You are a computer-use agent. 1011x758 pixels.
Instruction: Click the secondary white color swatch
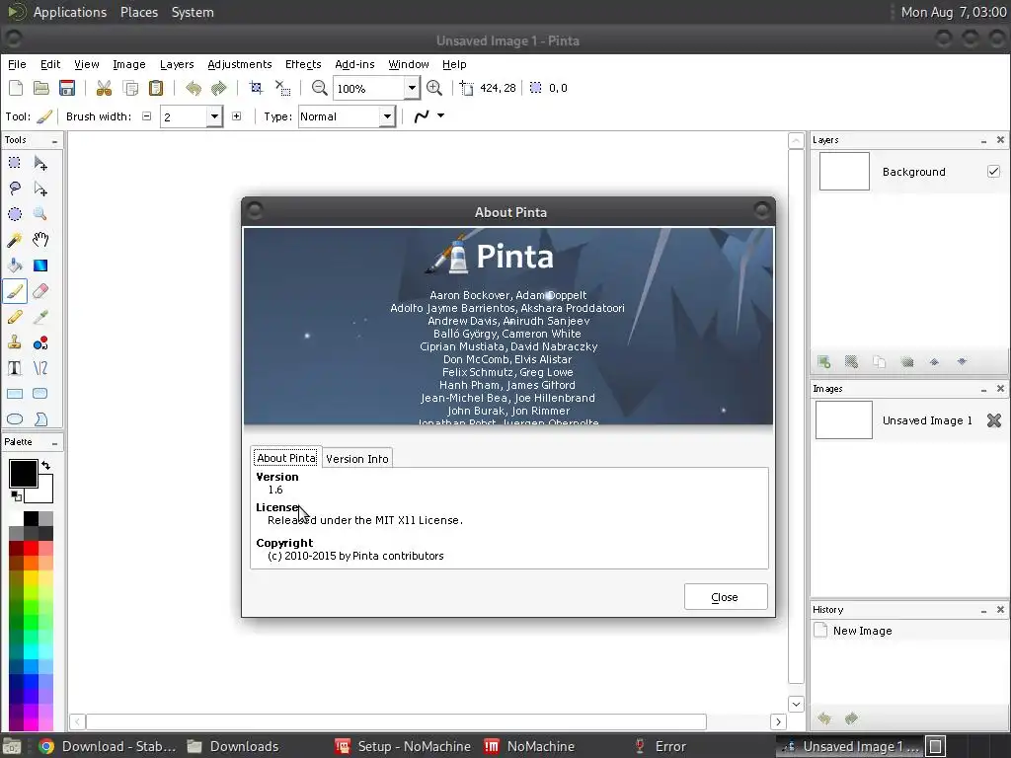pos(43,492)
